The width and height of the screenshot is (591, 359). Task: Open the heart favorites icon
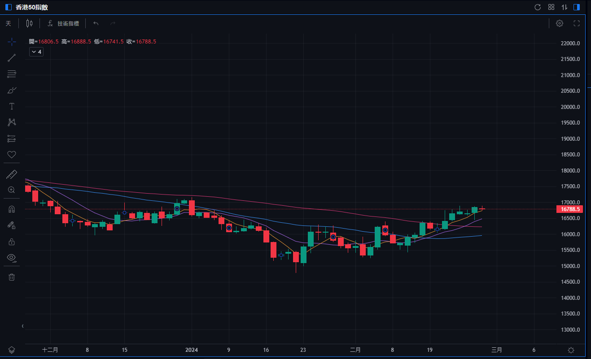[x=12, y=155]
